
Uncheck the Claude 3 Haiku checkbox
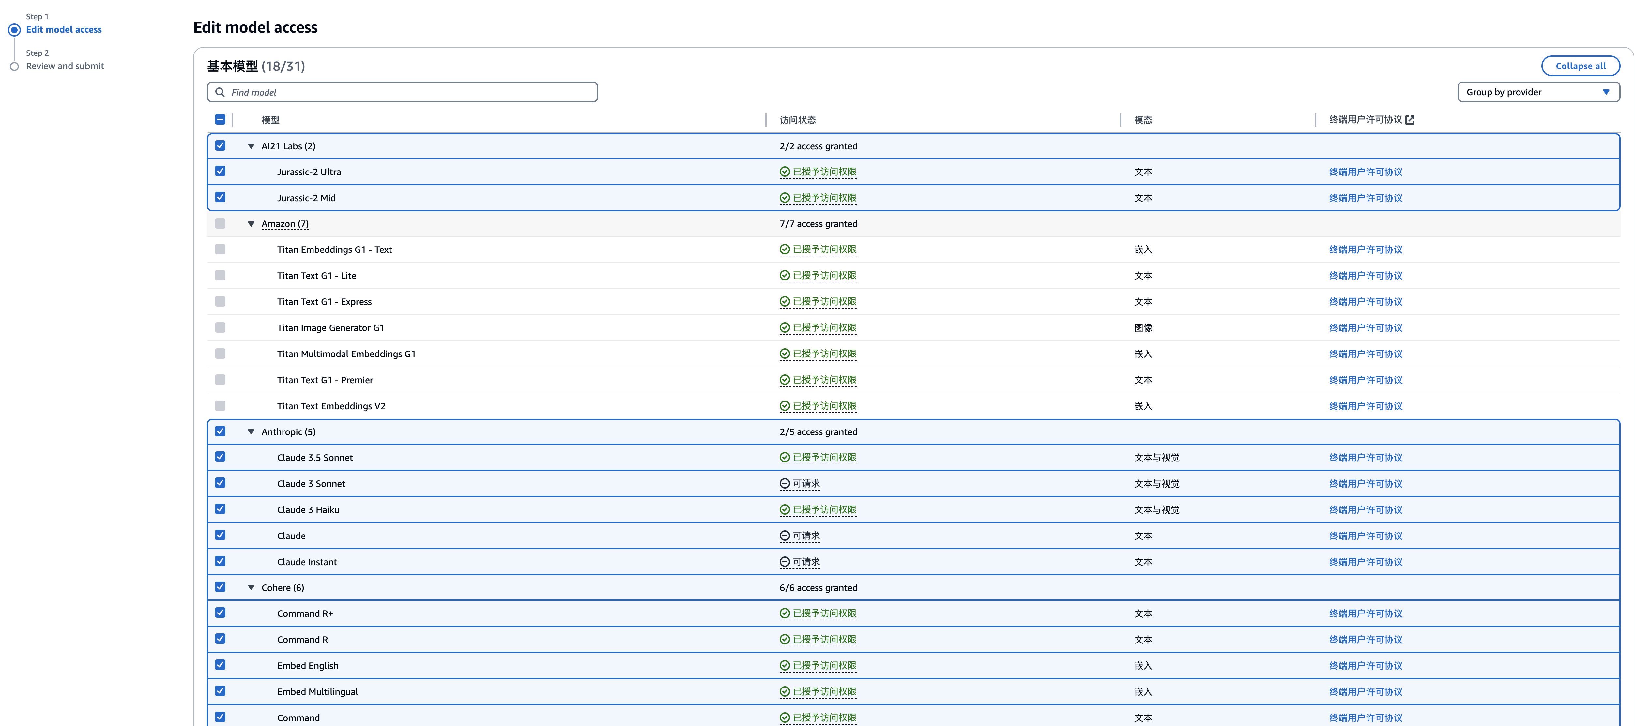point(220,509)
